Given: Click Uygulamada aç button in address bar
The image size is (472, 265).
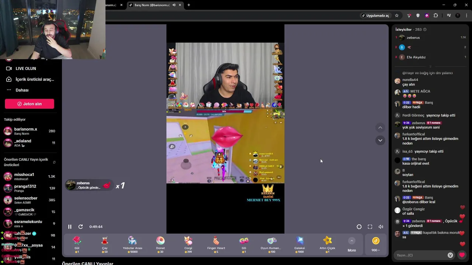Looking at the screenshot, I should pos(375,15).
